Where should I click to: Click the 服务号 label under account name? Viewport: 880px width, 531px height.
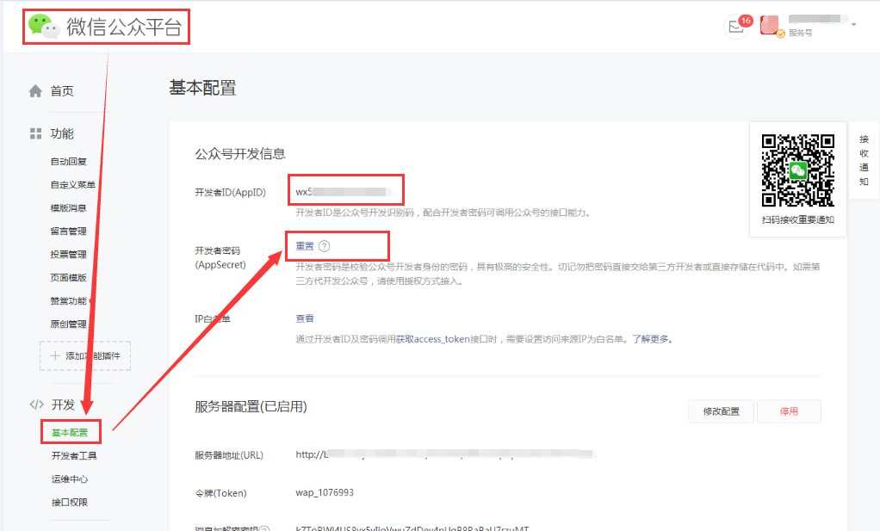[x=800, y=33]
